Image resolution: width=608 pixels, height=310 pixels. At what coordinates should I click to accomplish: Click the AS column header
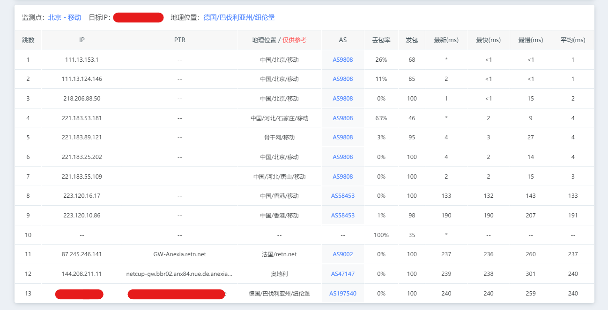tap(343, 40)
